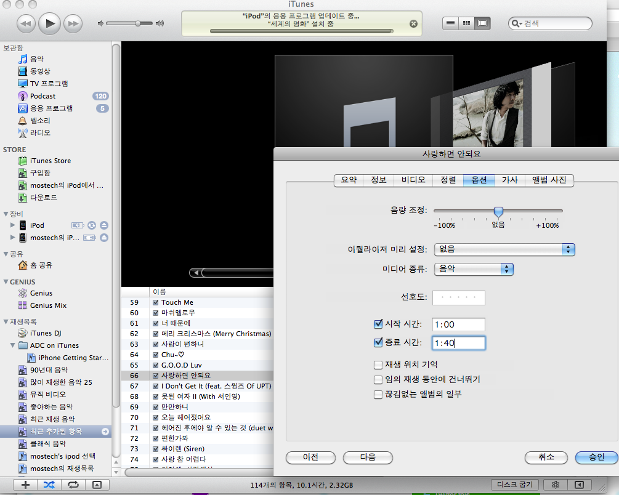Switch to the 앨범 사진 tab
Screen dimensions: 619x495
549,180
